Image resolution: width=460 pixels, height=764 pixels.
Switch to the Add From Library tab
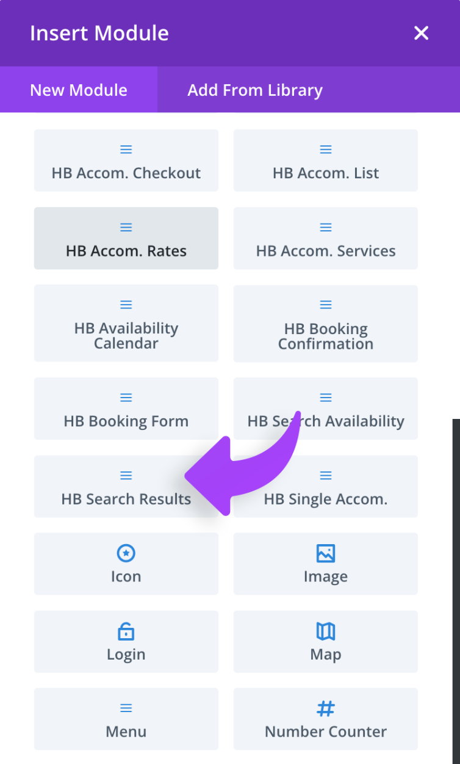click(x=255, y=90)
